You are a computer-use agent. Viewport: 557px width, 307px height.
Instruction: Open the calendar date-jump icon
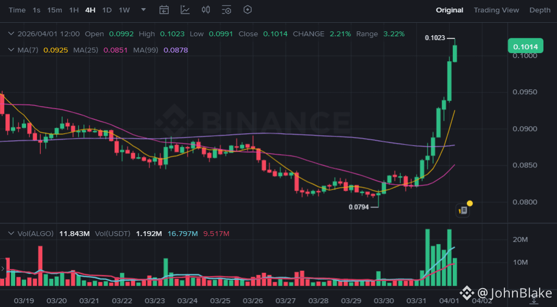pos(164,10)
